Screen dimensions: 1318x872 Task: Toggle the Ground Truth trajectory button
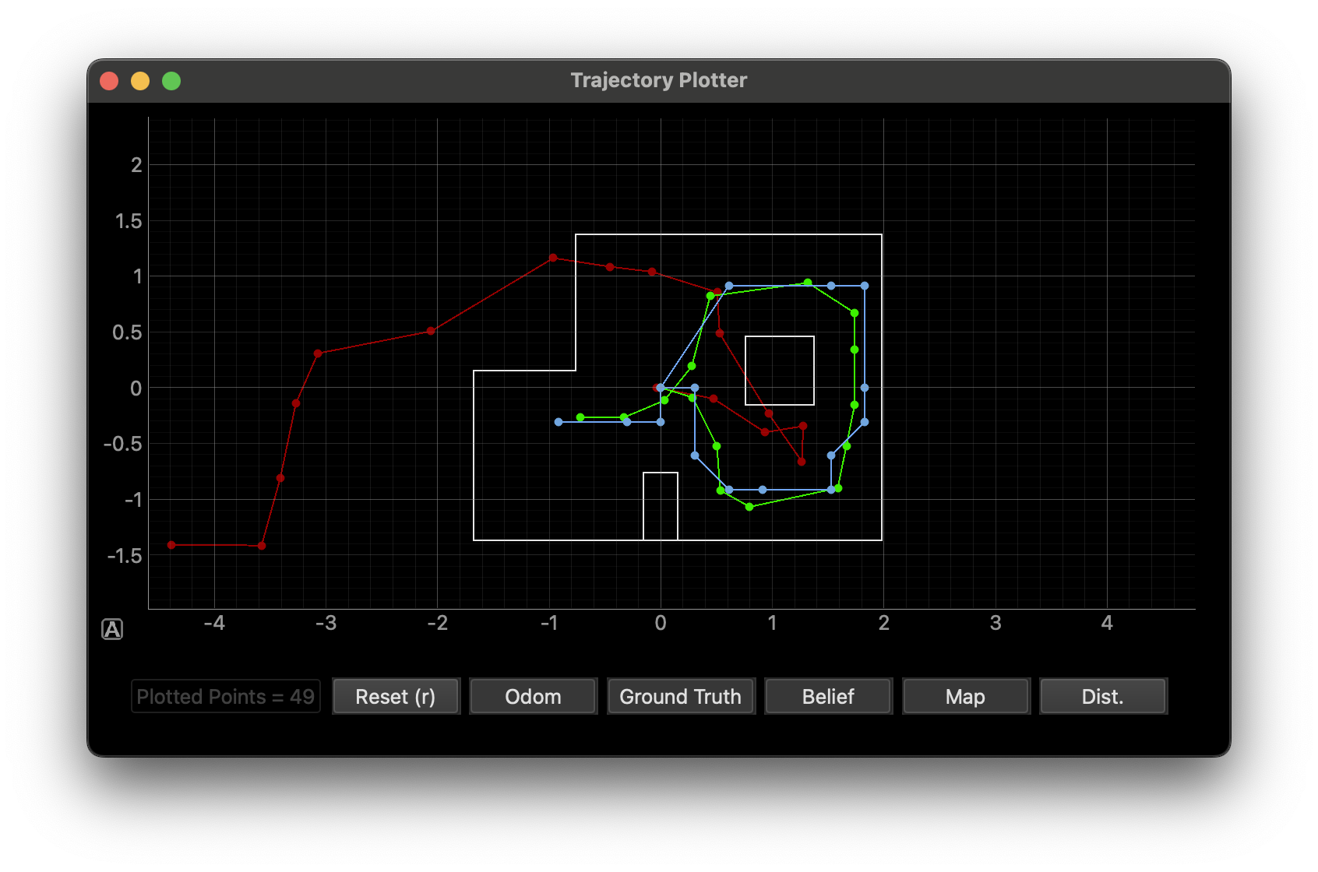681,696
